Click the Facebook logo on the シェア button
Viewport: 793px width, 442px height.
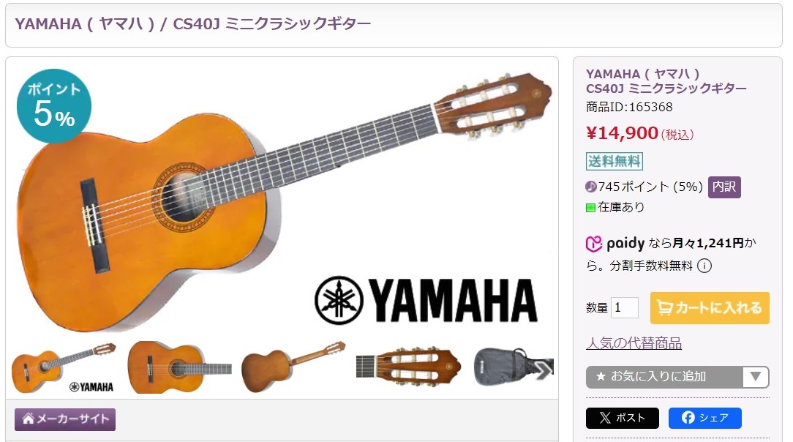688,418
